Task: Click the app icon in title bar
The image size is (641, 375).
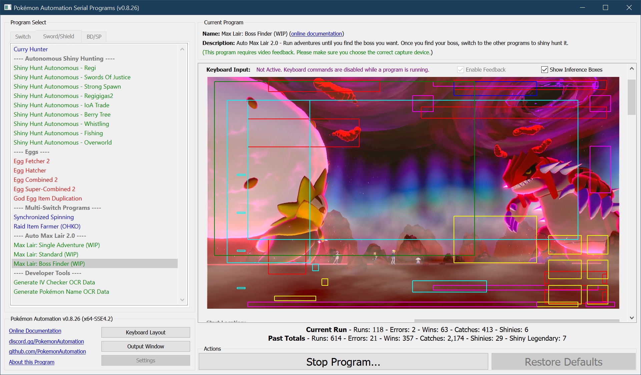Action: [7, 7]
